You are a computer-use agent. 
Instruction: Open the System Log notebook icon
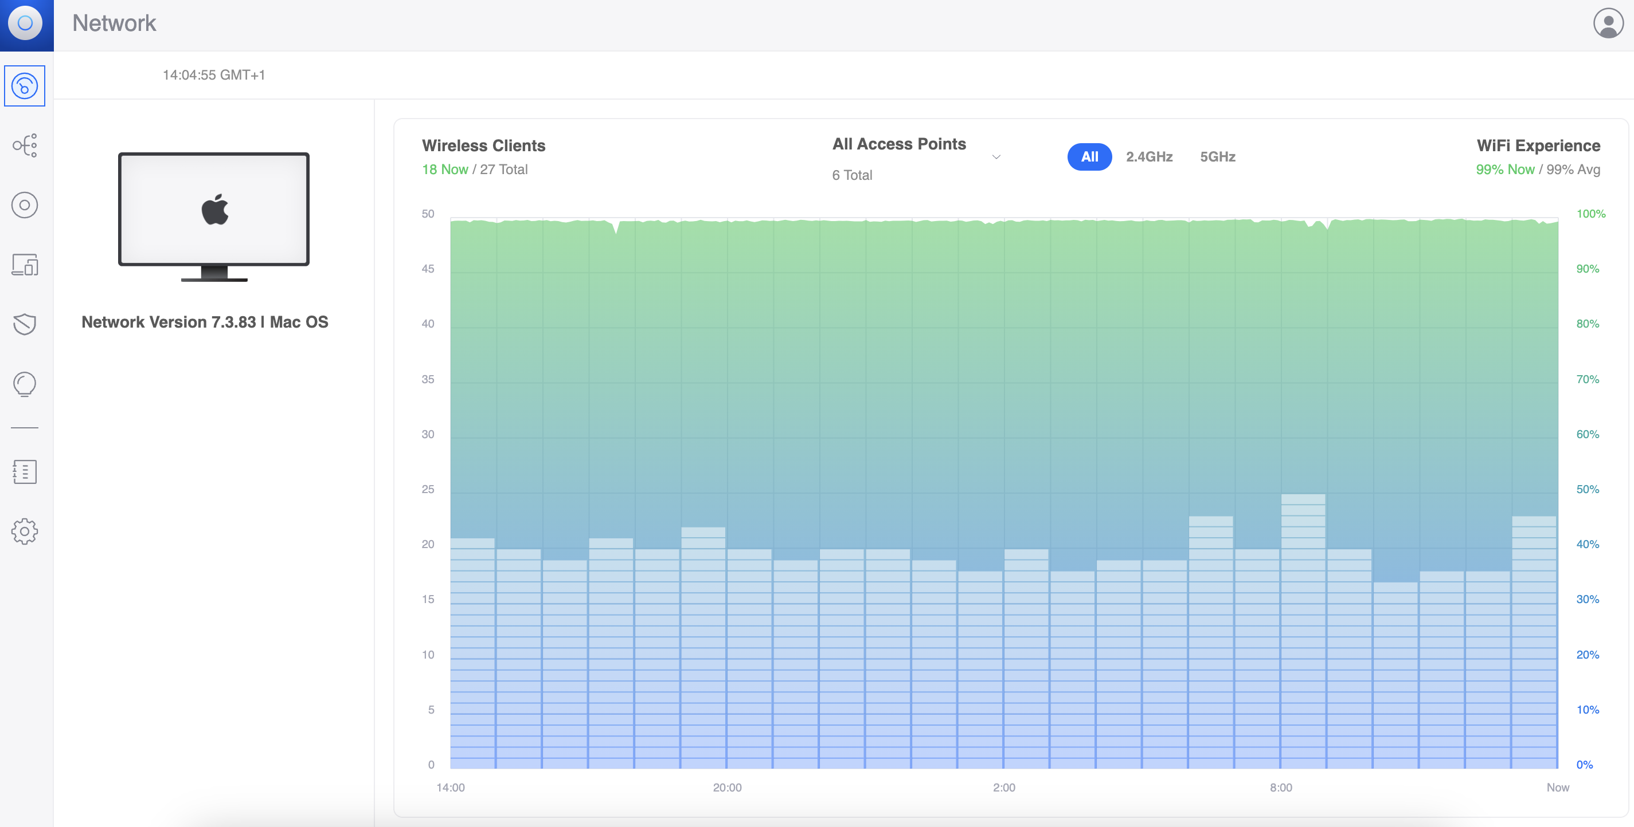tap(25, 471)
